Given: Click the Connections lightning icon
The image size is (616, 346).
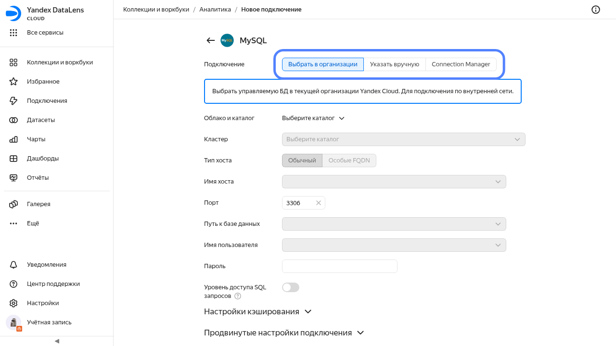Looking at the screenshot, I should tap(13, 101).
